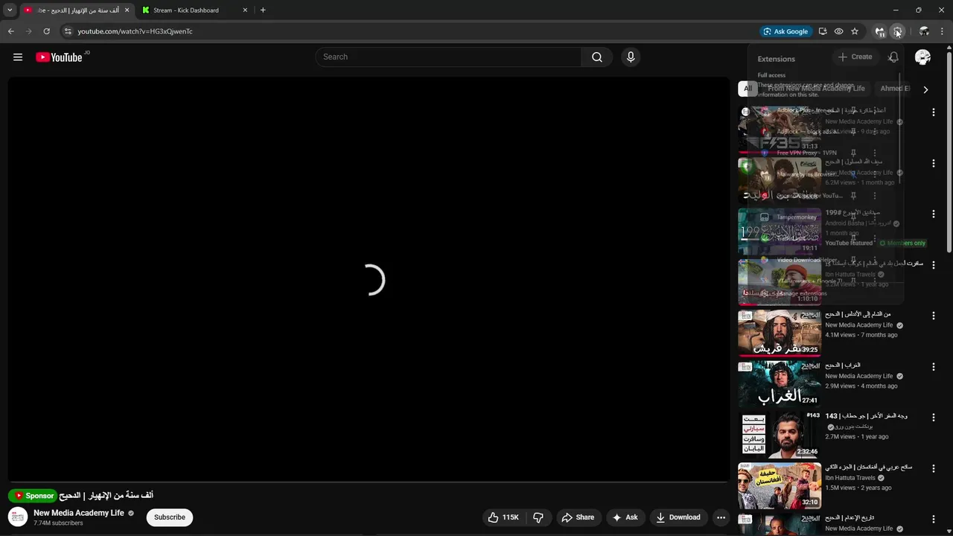Open the YouTube guide hamburger menu
The width and height of the screenshot is (953, 536).
[18, 57]
